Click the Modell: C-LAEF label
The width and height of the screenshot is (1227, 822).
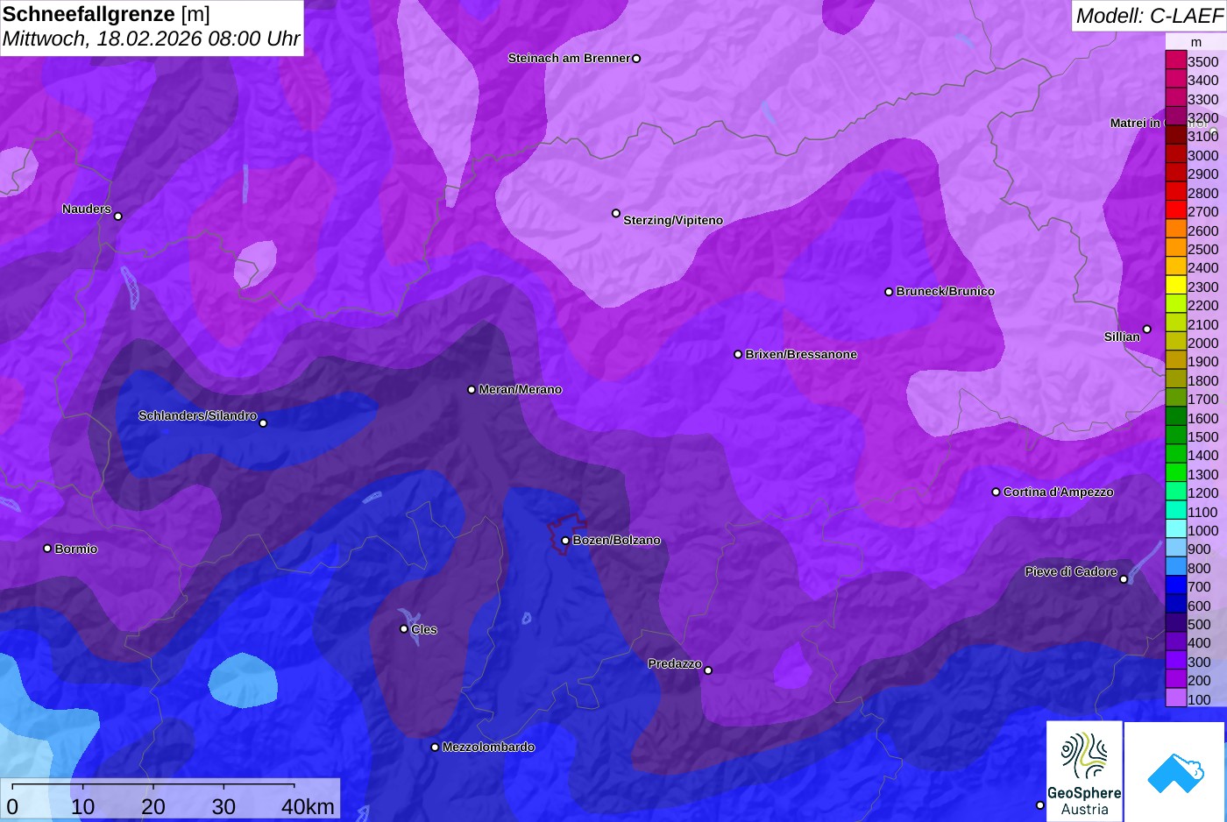coord(1148,15)
